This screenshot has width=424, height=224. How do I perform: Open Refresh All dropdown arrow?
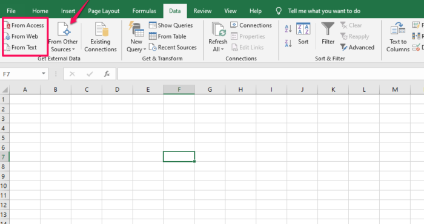[x=222, y=50]
